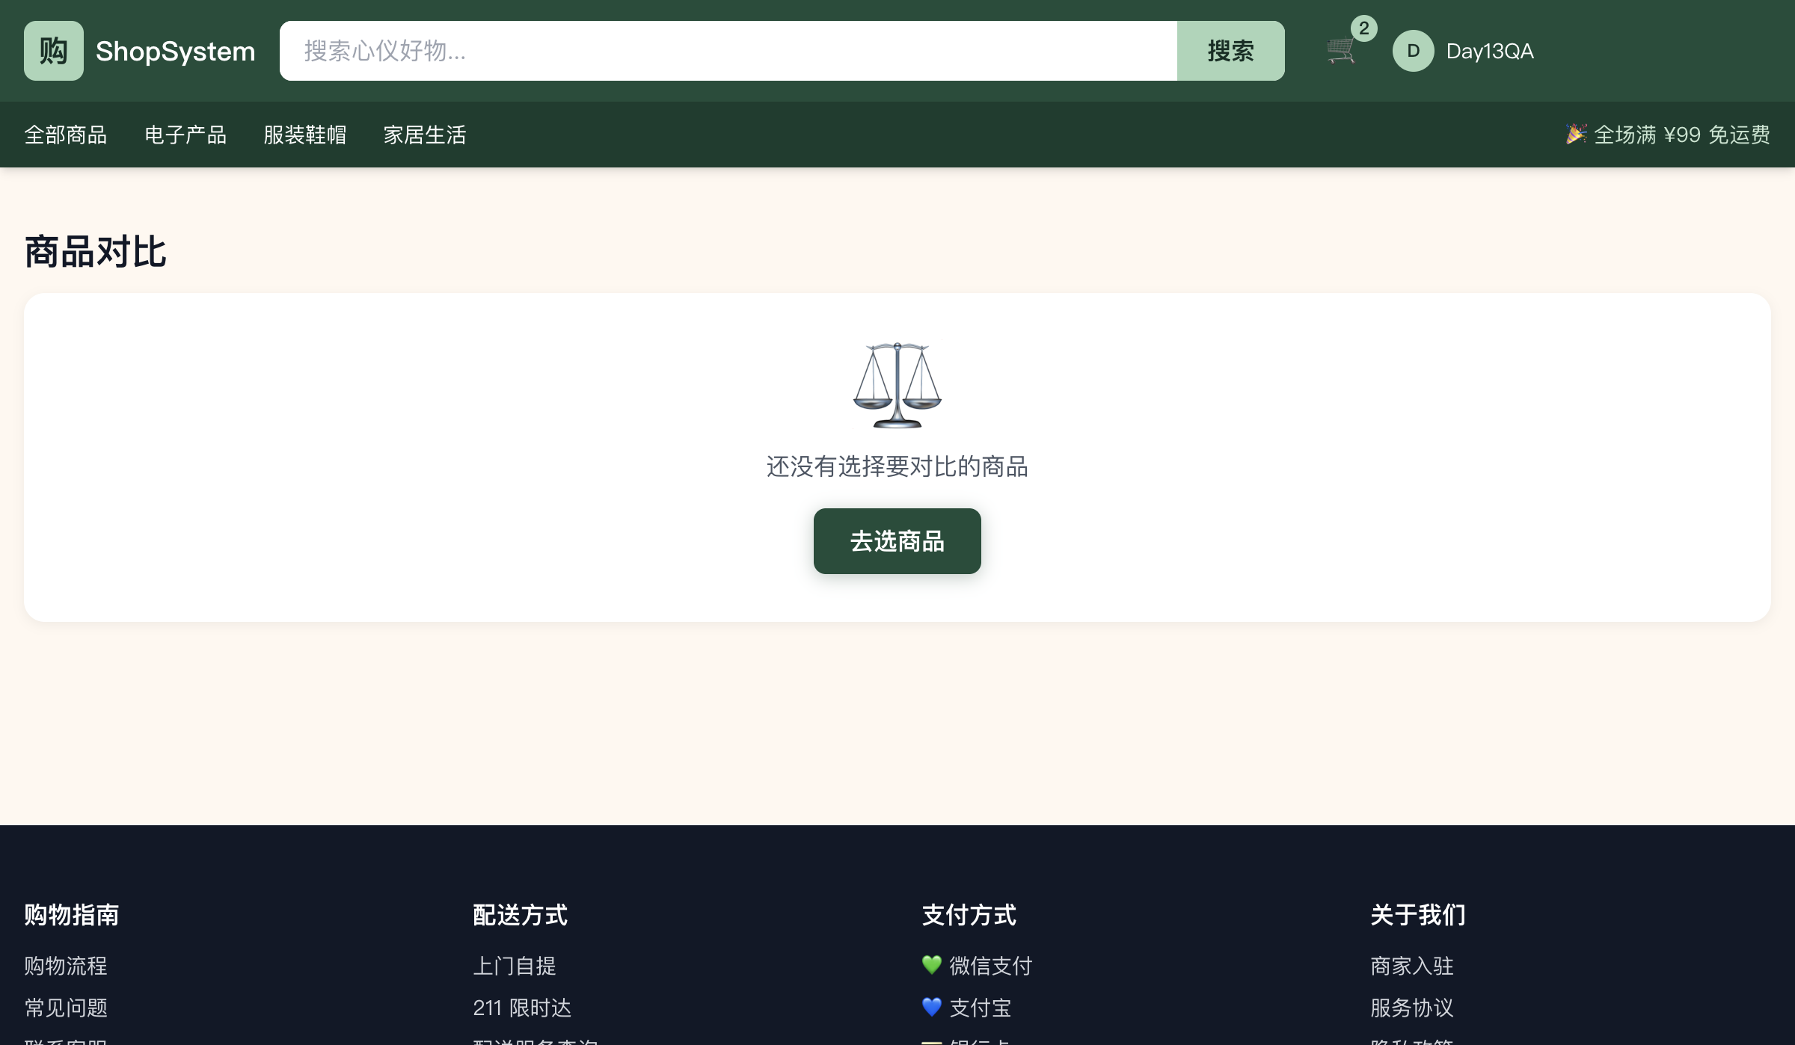Click the 配送方式 footer heading
The height and width of the screenshot is (1045, 1795).
(x=521, y=914)
